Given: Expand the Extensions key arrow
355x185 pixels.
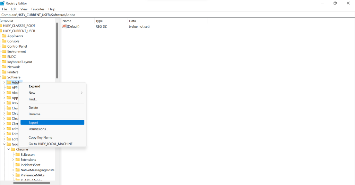Looking at the screenshot, I should click(x=13, y=160).
